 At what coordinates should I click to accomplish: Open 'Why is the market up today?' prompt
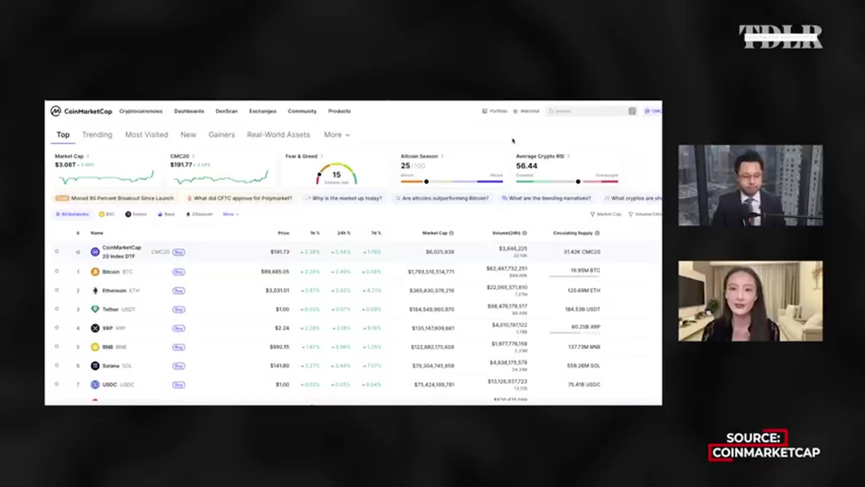(343, 198)
